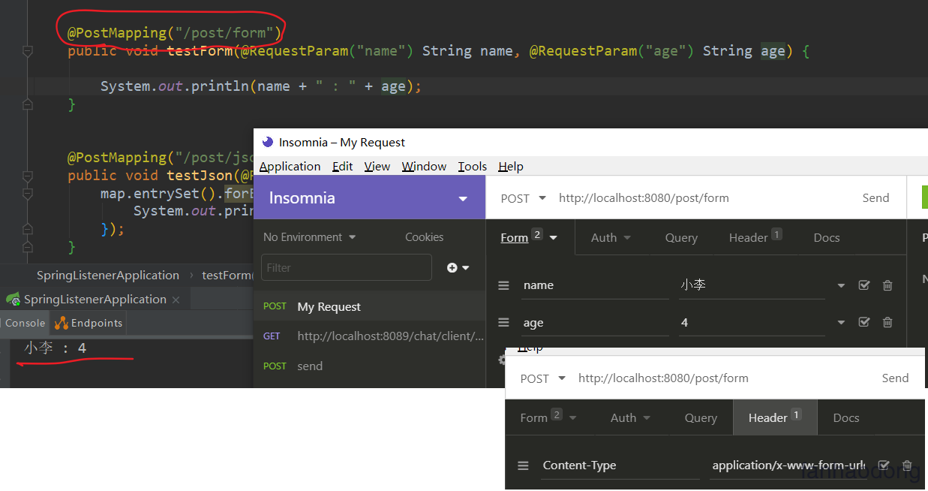Viewport: 928px width, 491px height.
Task: Select the POST send request
Action: click(x=370, y=366)
